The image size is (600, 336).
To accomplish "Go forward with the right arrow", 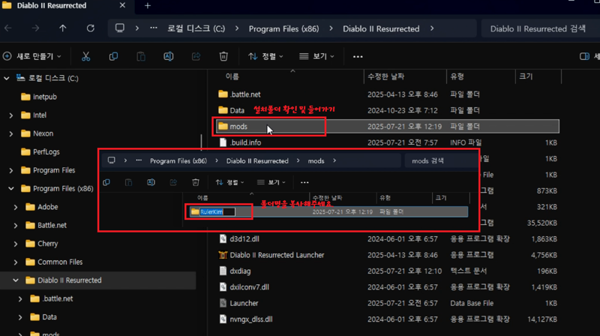I will (x=35, y=28).
